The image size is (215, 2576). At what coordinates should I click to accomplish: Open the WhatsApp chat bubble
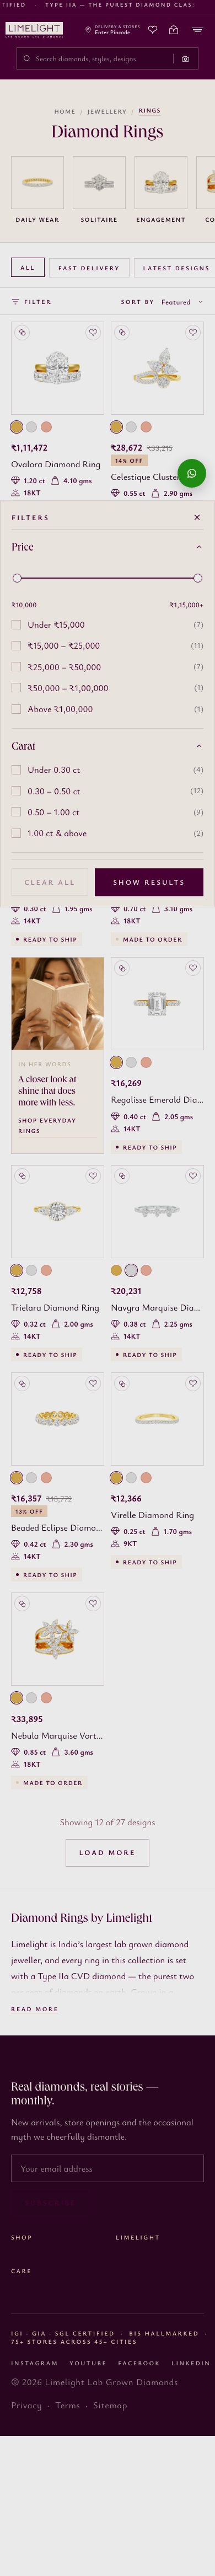click(192, 473)
